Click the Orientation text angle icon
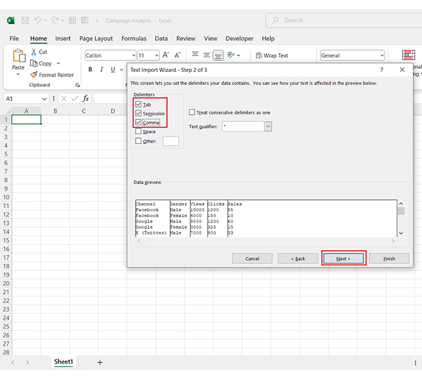The width and height of the screenshot is (422, 380). click(x=231, y=55)
